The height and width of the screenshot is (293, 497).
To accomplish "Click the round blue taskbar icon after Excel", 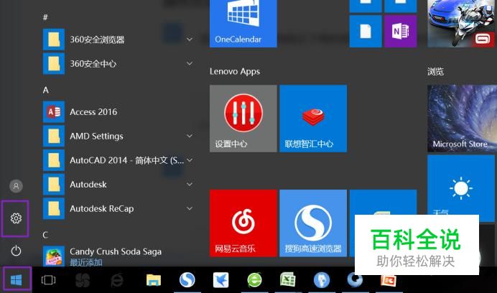I will (x=322, y=280).
